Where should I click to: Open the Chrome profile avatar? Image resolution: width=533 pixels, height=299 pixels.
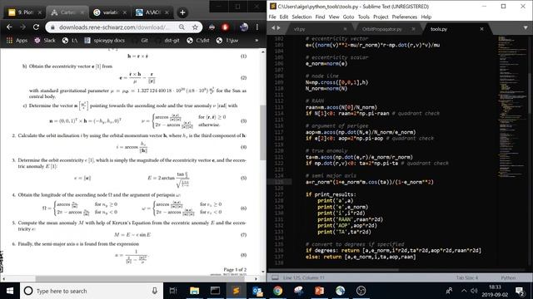coord(244,27)
